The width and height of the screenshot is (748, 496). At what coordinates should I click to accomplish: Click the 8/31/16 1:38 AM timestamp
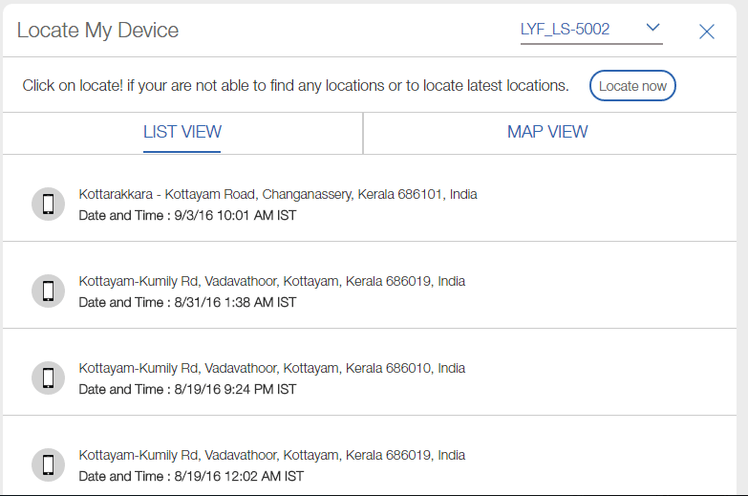235,303
